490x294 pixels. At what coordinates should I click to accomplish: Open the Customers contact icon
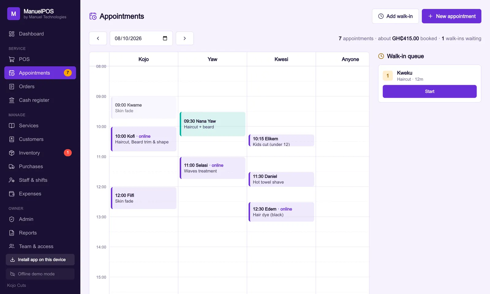coord(12,139)
